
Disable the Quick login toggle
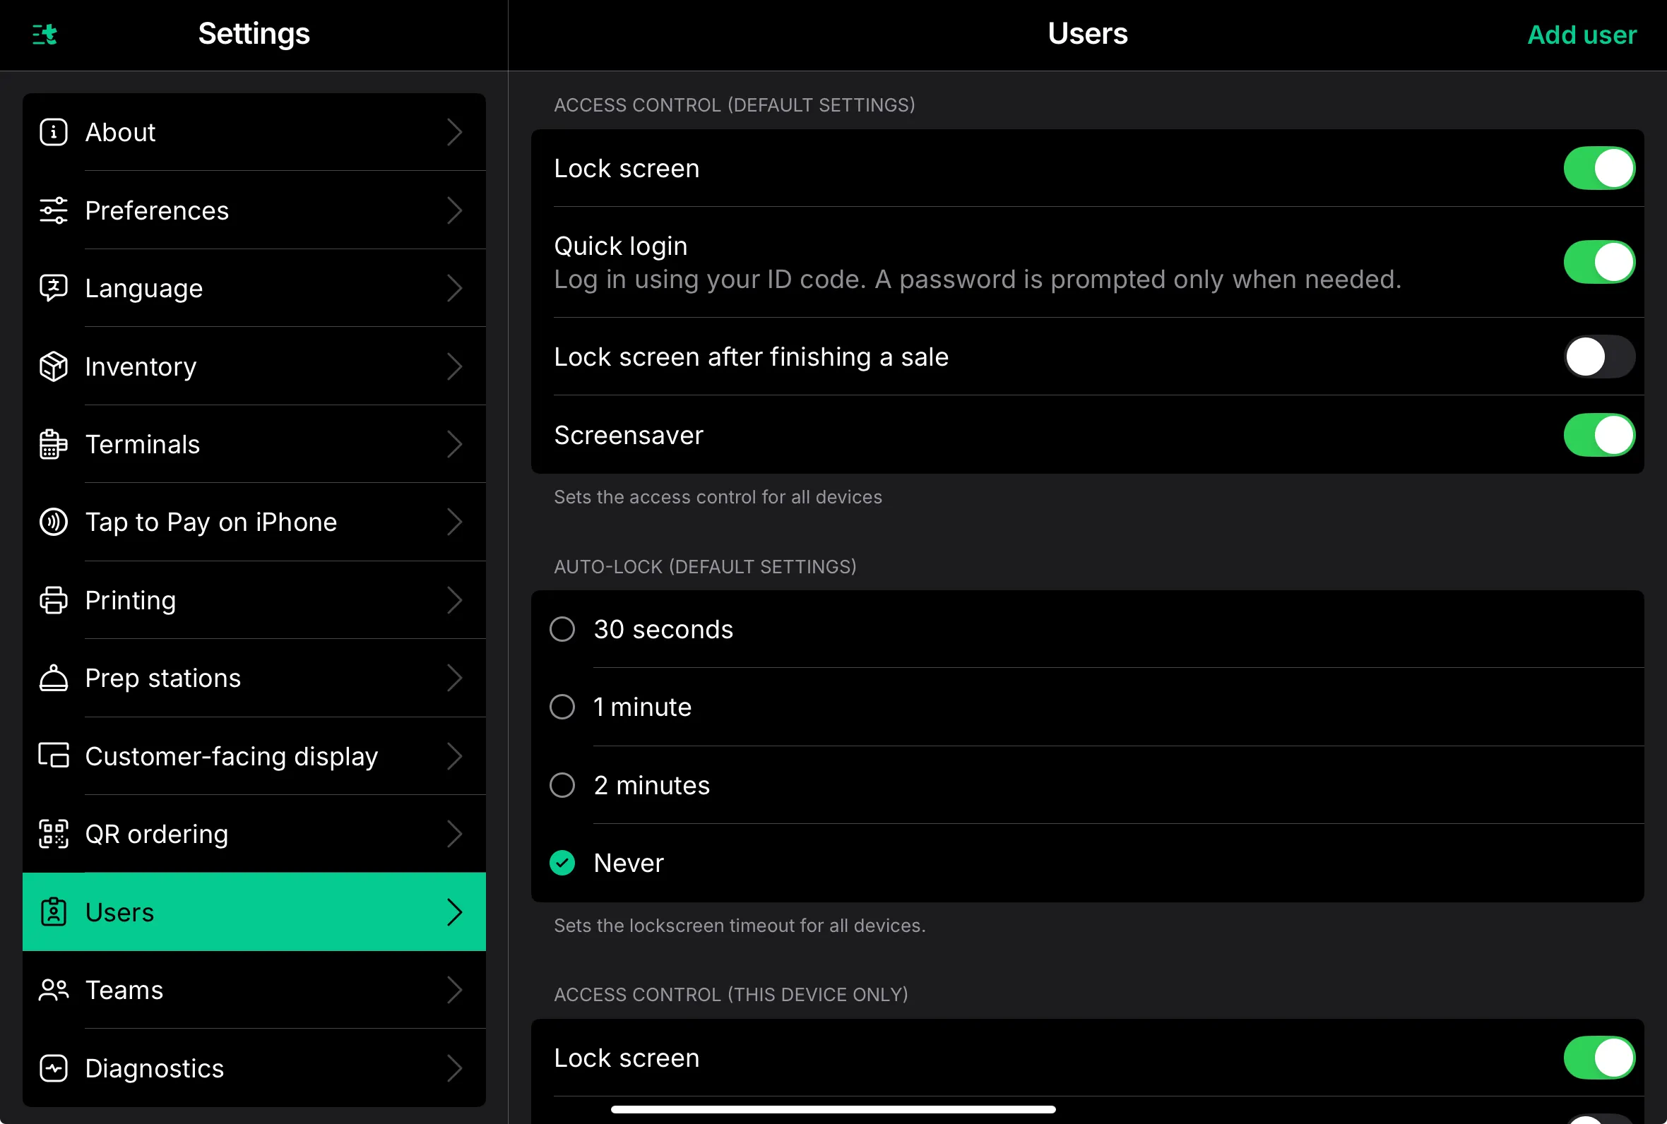[x=1598, y=262]
